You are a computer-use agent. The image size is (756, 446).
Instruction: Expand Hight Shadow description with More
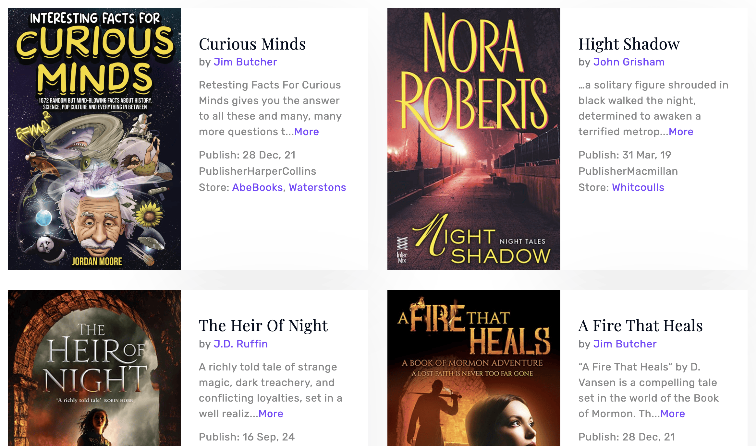tap(681, 132)
